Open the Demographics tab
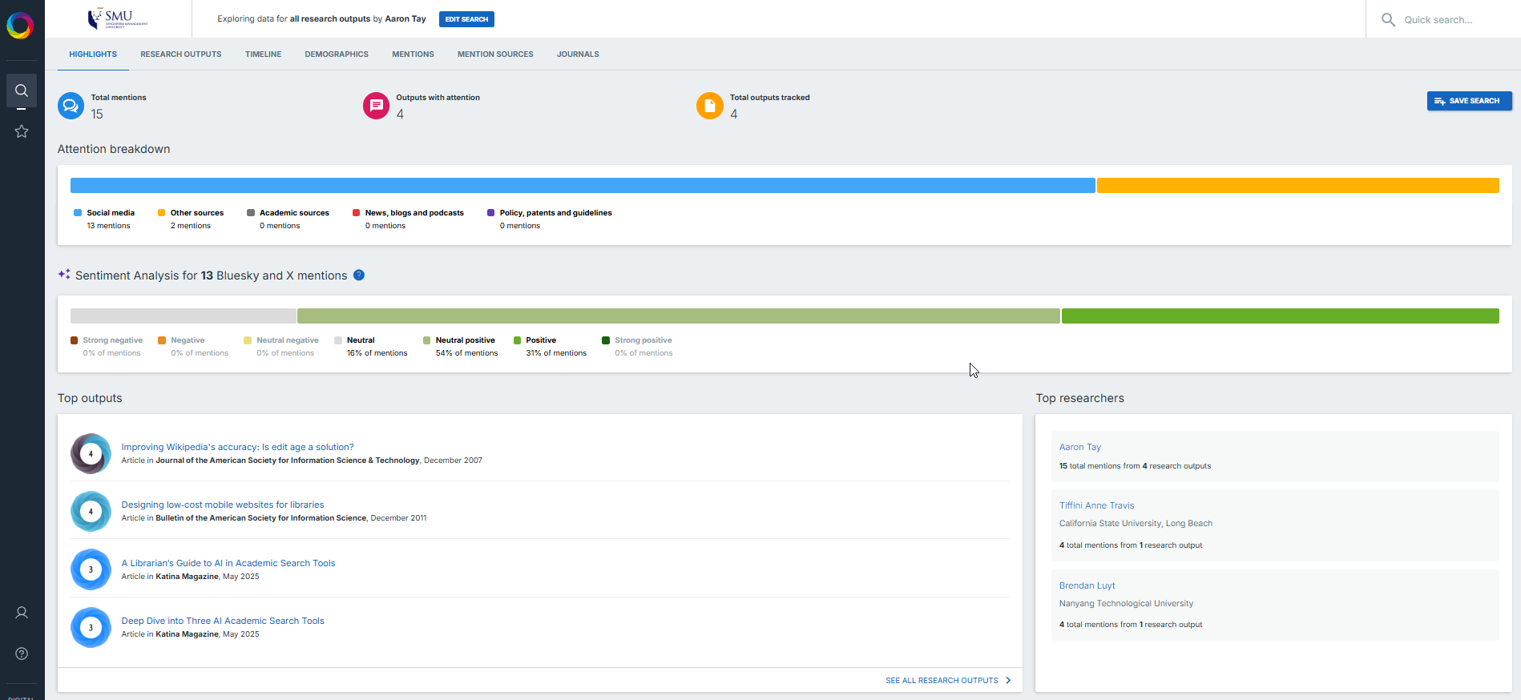Image resolution: width=1521 pixels, height=700 pixels. point(337,54)
